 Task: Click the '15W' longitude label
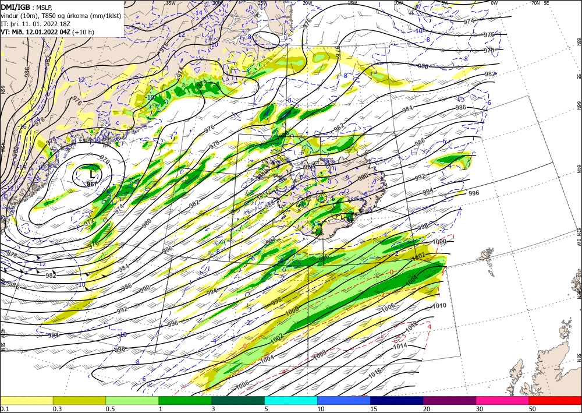(353, 3)
